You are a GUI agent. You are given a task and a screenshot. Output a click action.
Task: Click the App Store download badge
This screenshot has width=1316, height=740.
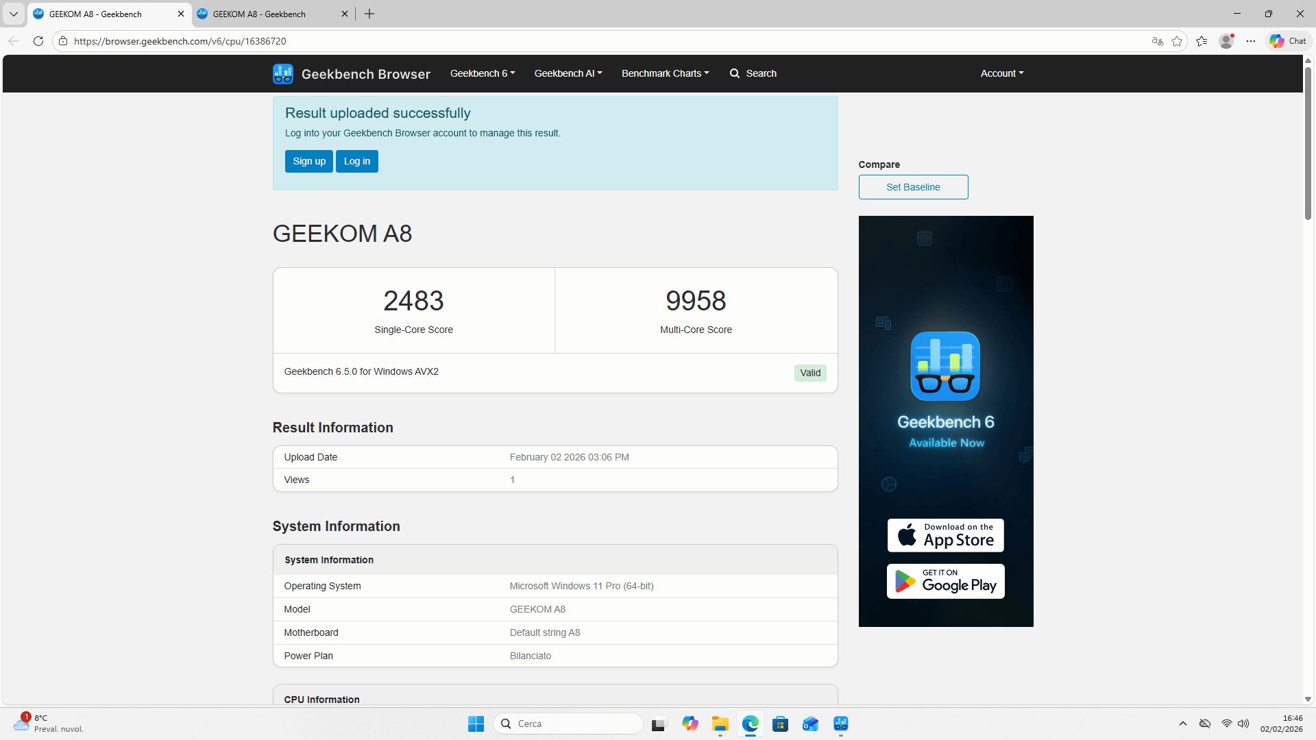click(945, 535)
